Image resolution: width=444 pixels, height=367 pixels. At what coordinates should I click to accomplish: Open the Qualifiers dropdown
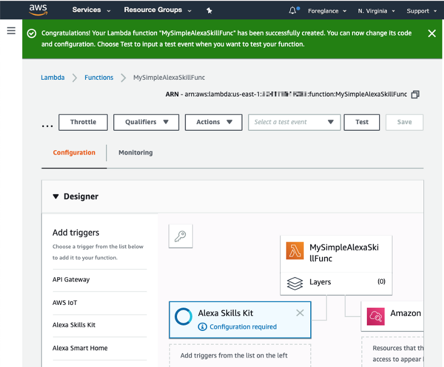tap(146, 122)
